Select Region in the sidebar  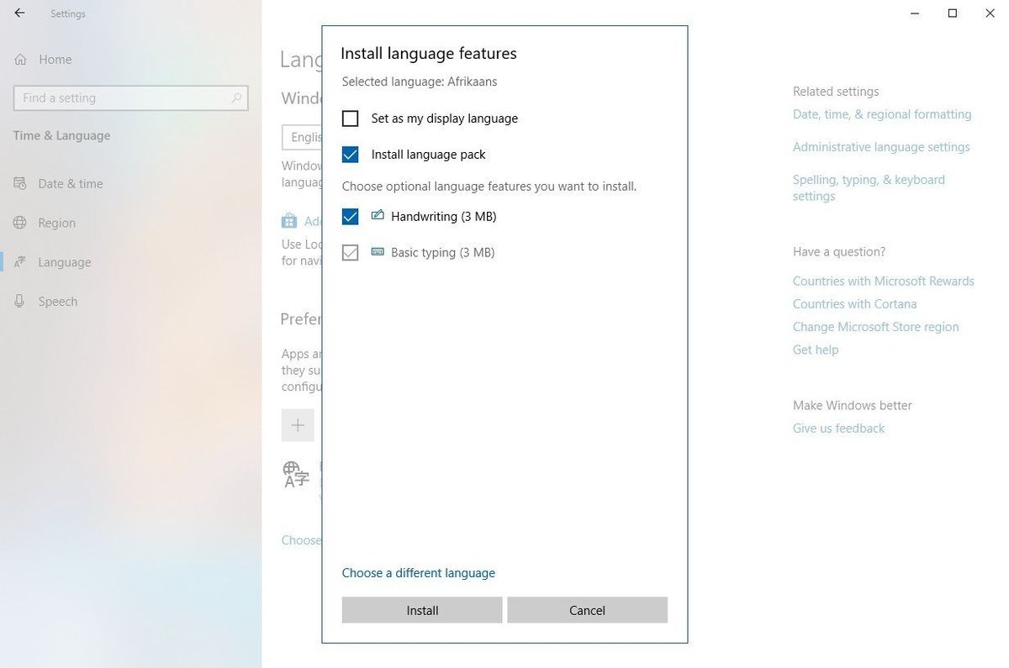point(55,223)
